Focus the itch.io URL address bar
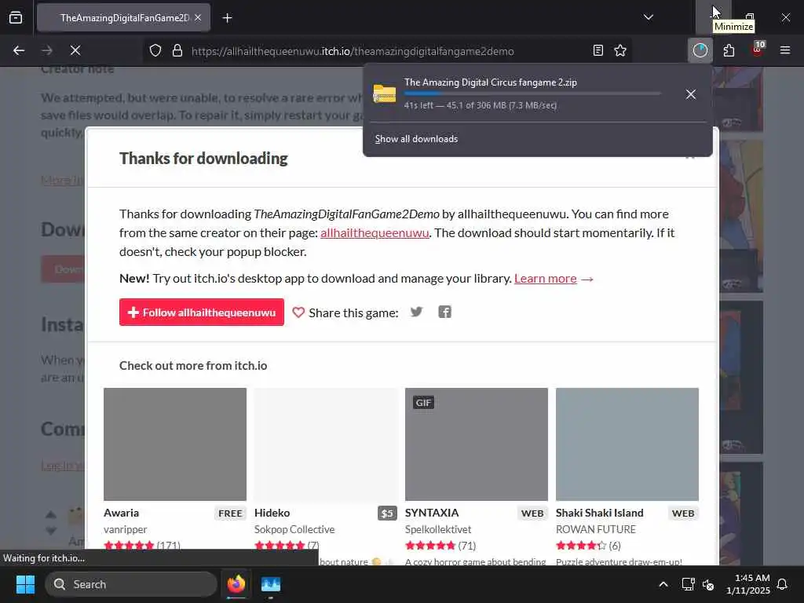Screen dimensions: 804x603 tap(353, 51)
